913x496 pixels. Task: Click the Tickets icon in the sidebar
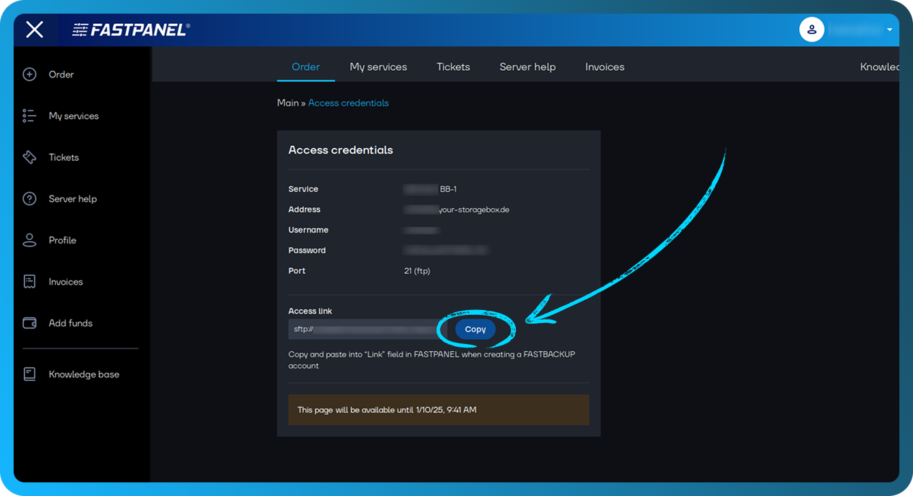(x=29, y=157)
